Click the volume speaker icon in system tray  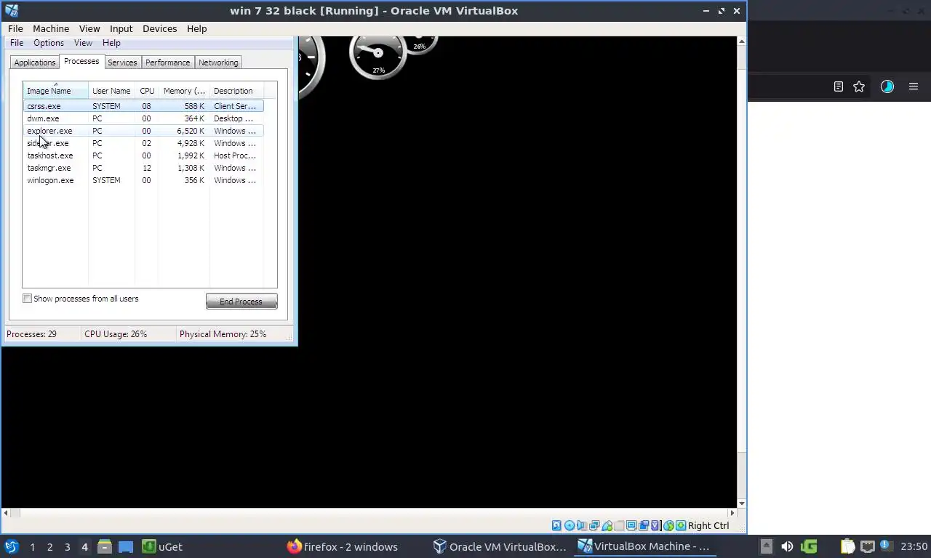(x=787, y=546)
